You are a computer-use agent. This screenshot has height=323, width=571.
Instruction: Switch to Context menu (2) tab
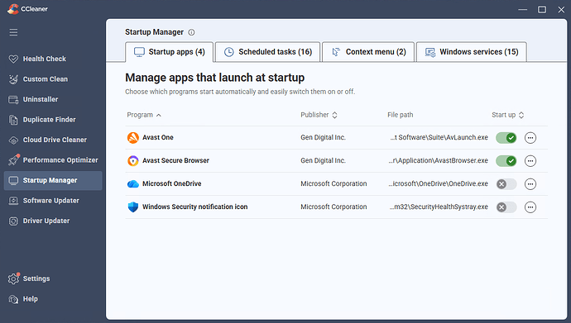(368, 52)
